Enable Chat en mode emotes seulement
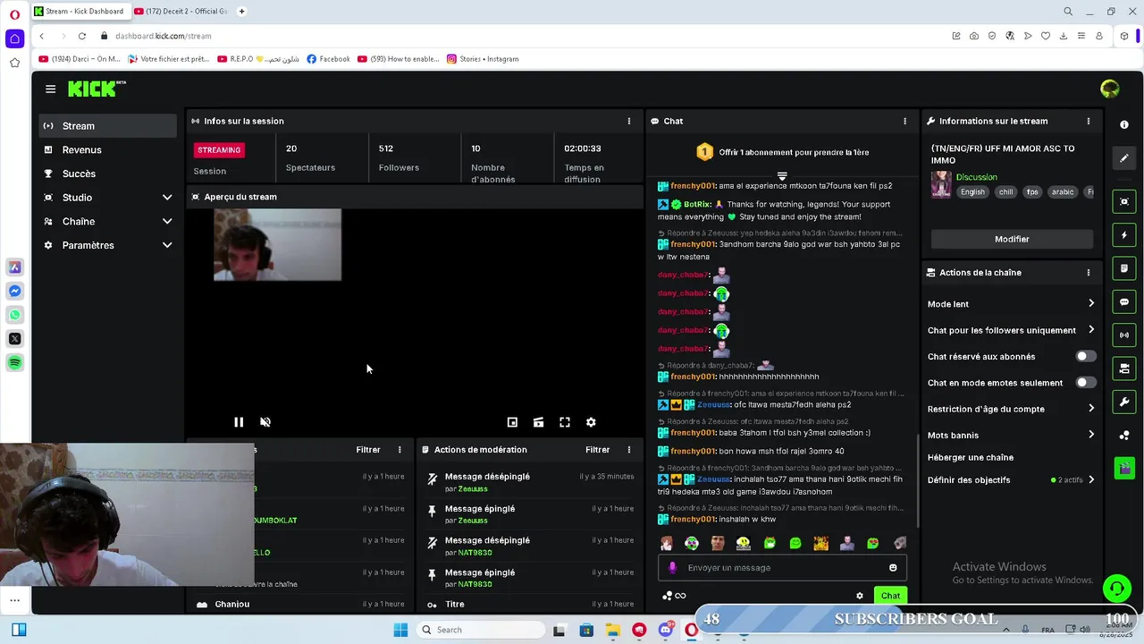 click(x=1085, y=383)
